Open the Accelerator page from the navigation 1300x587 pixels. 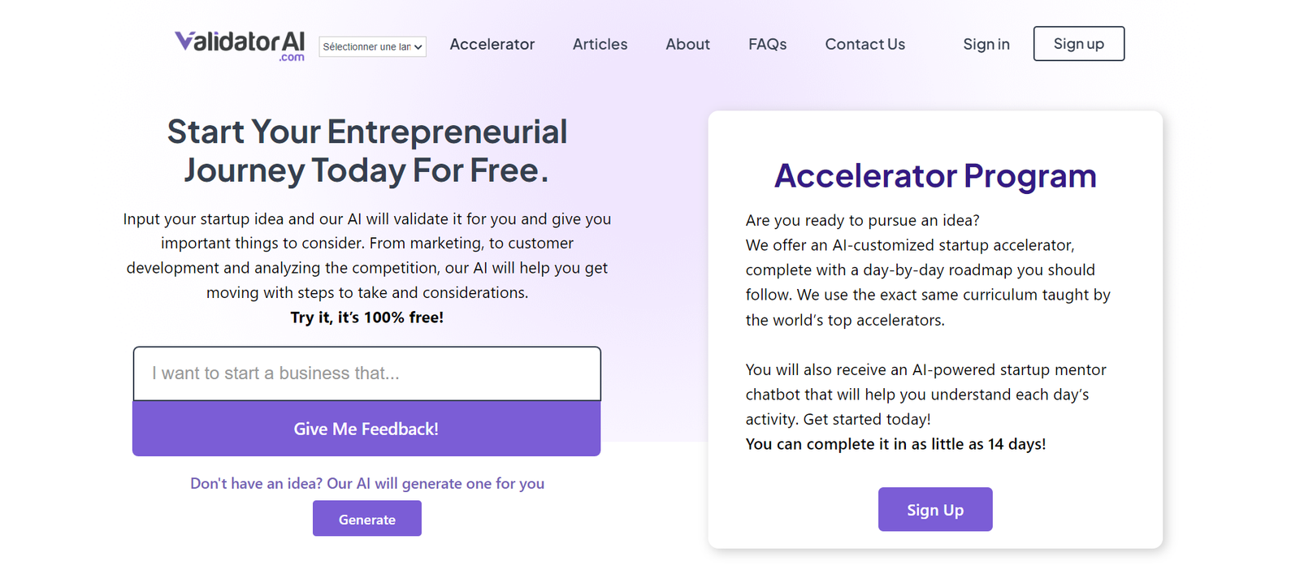point(492,44)
